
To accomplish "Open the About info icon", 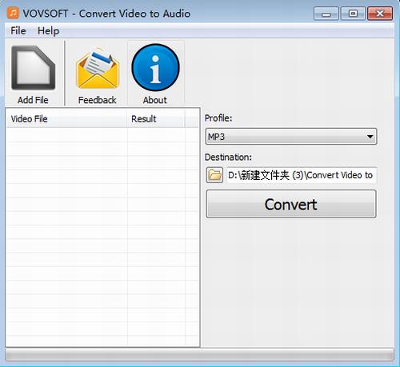I will (155, 67).
